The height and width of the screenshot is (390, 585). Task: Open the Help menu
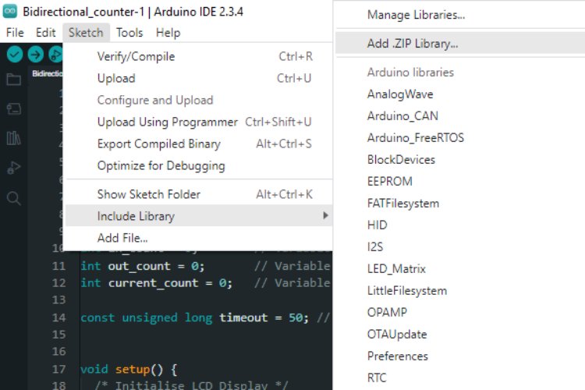[168, 33]
